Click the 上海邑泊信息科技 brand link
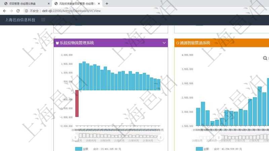This screenshot has width=269, height=151. [20, 20]
